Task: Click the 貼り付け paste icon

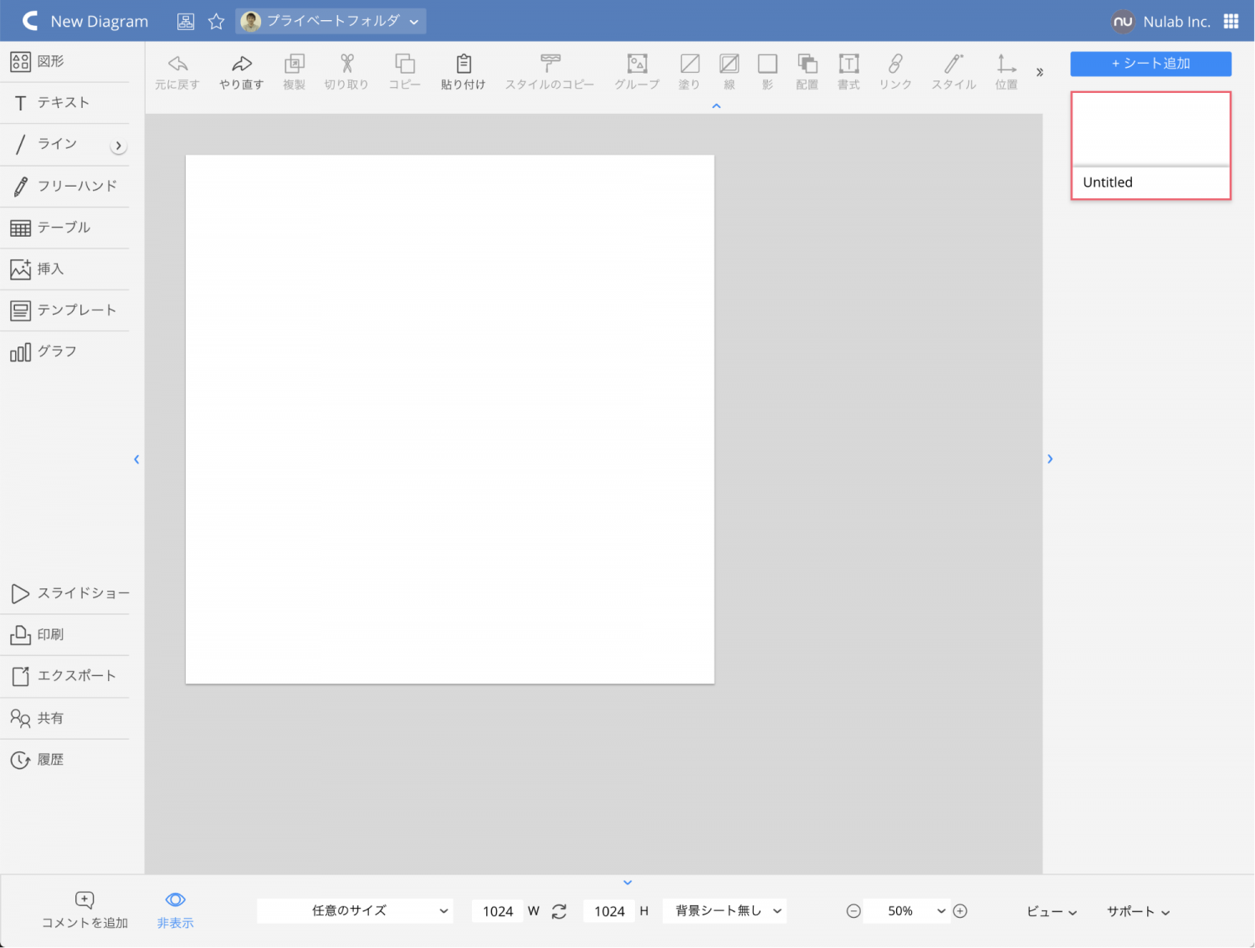Action: pos(463,64)
